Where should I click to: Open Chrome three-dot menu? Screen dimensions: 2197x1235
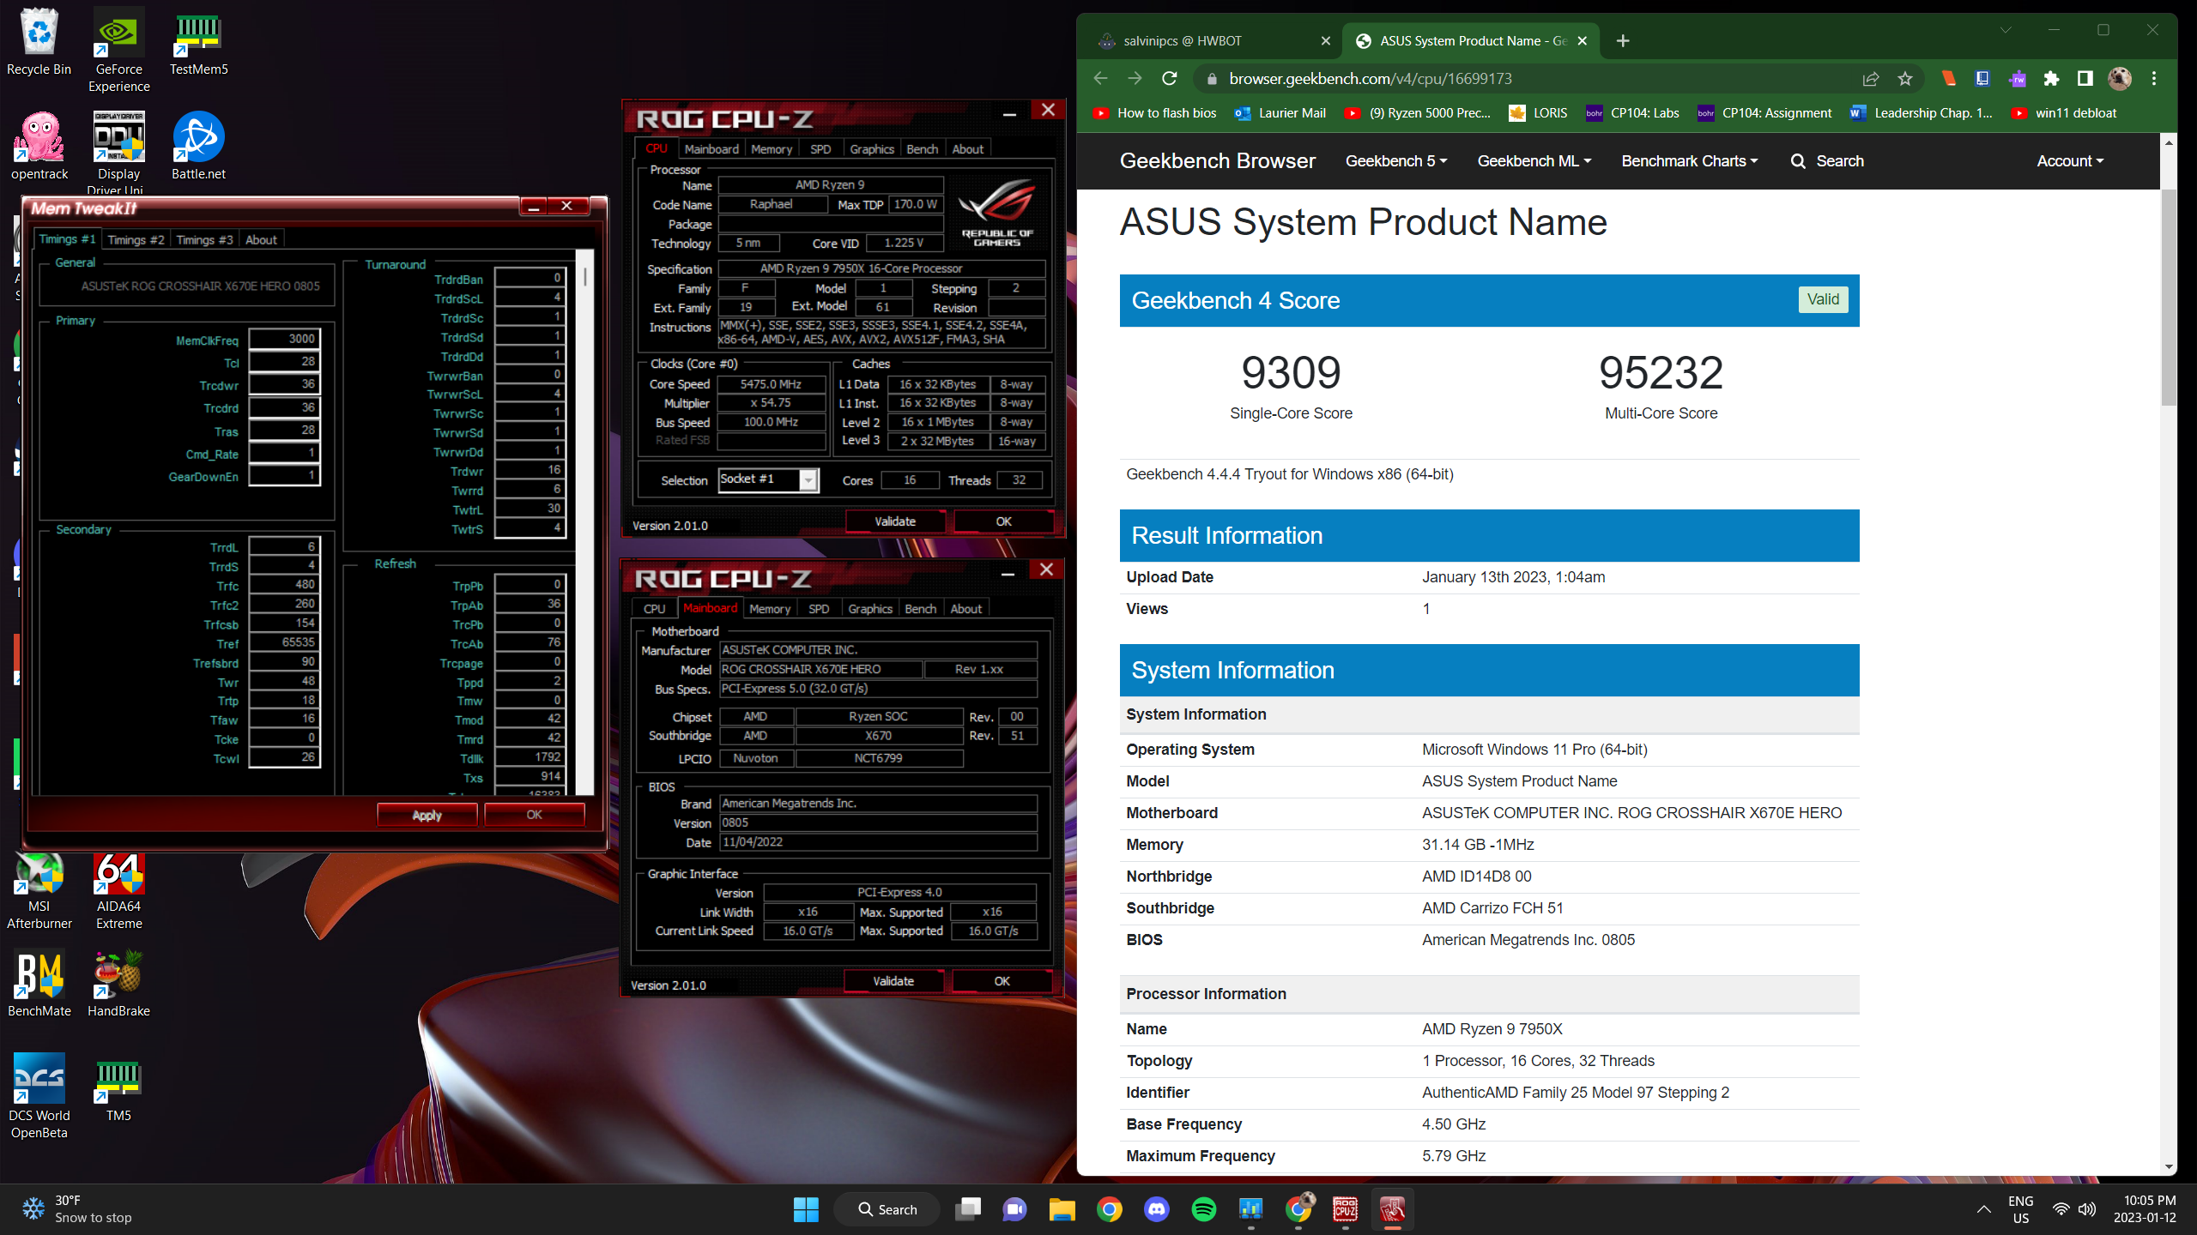point(2154,79)
